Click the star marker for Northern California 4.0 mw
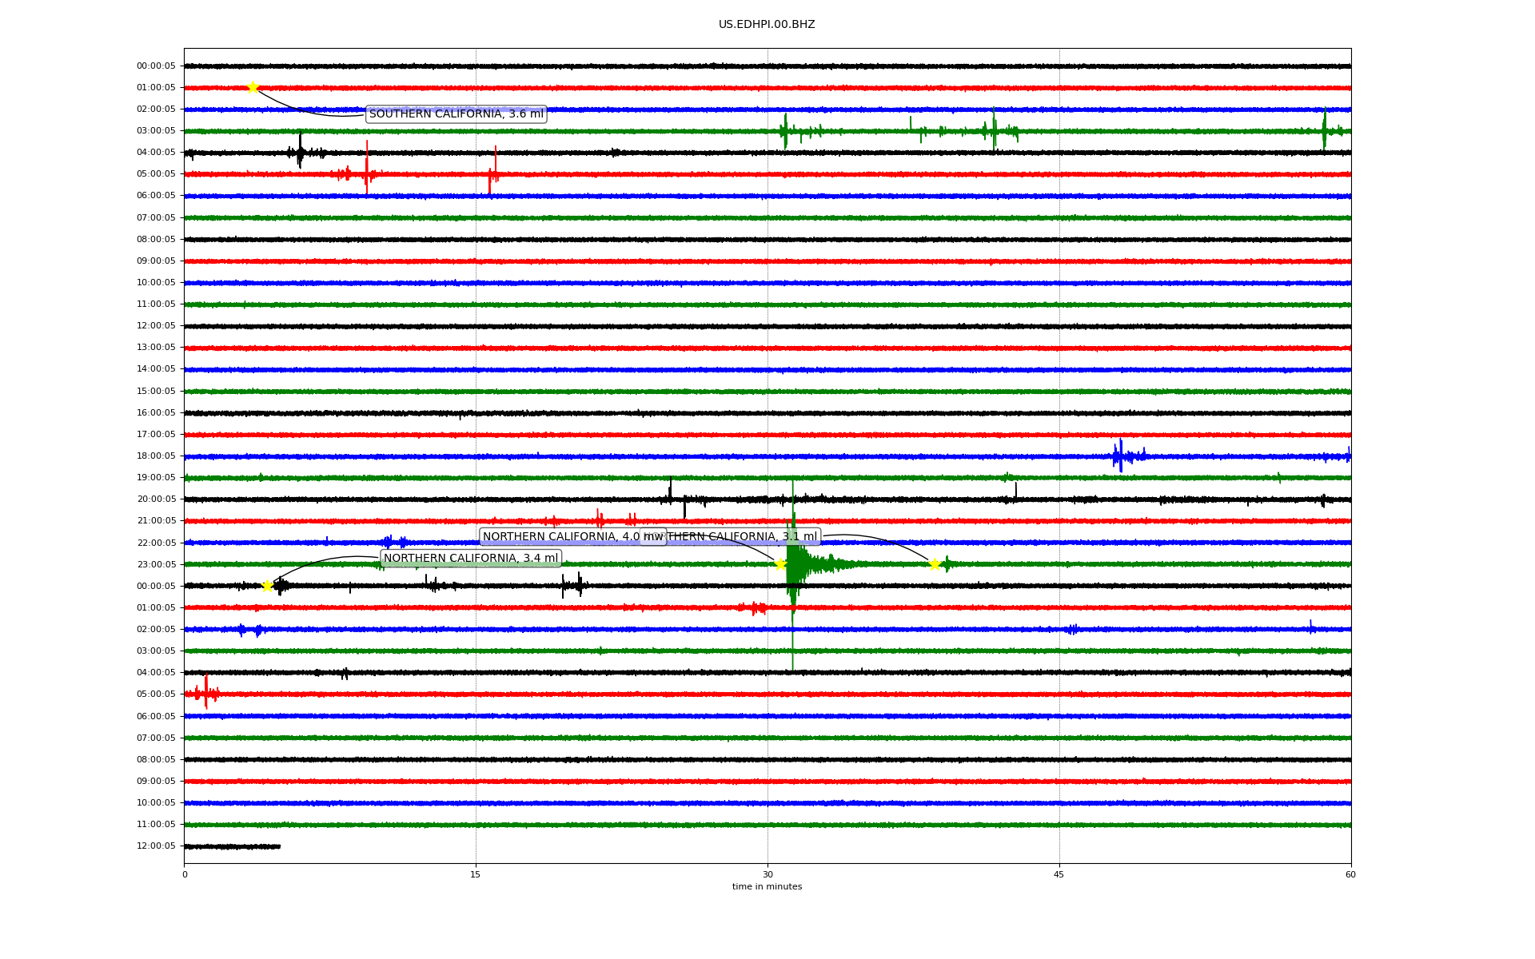 click(x=780, y=564)
